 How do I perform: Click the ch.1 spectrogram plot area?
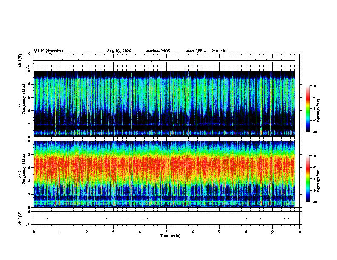(164, 104)
